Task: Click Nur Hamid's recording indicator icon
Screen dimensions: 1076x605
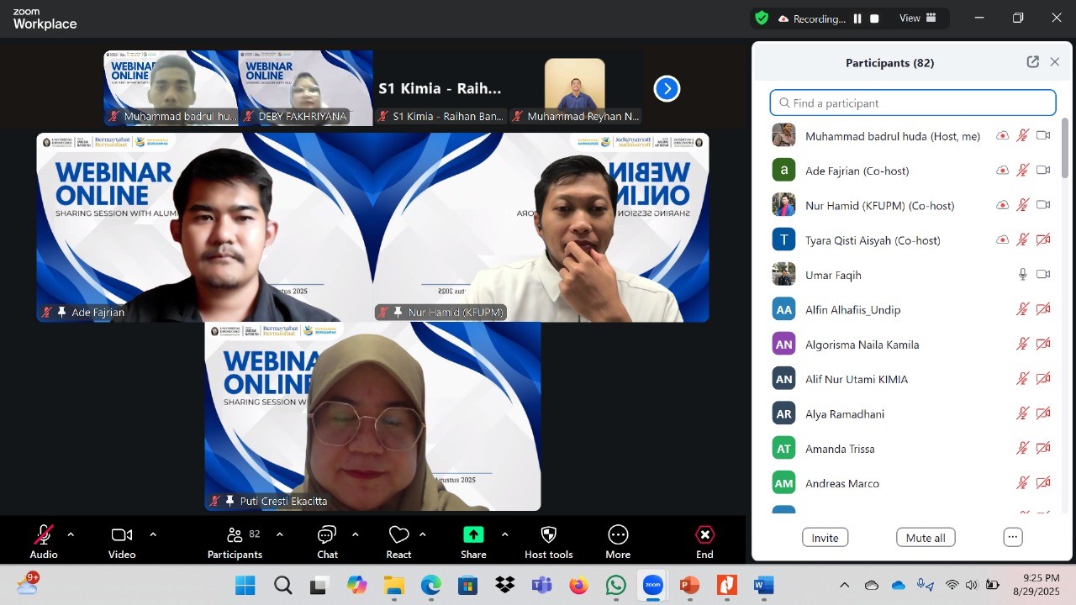Action: tap(1002, 205)
